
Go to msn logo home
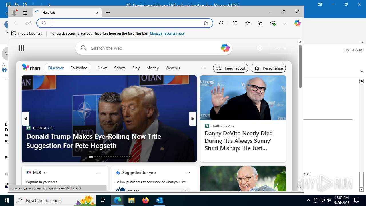point(31,68)
